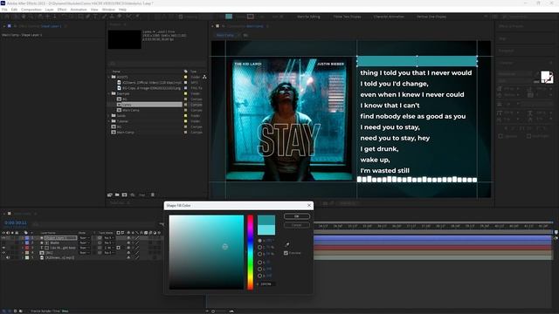Screen dimensions: 559x314
Task: Select the Type tool in the toolbar
Action: 96,17
